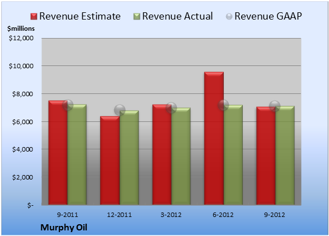Click the '$6,000' axis value
The image size is (329, 236).
coord(22,122)
